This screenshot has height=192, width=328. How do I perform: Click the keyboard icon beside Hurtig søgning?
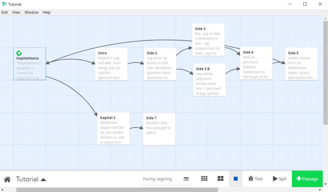click(186, 179)
